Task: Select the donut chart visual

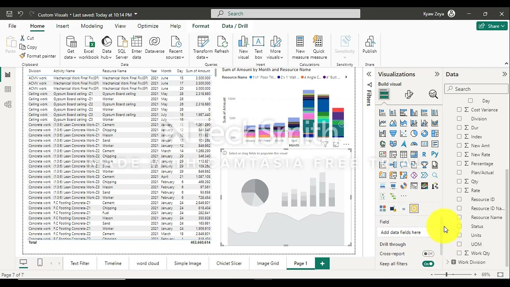Action: 424,134
